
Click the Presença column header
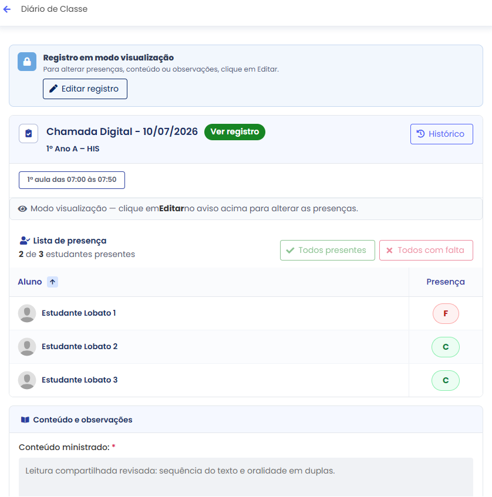(x=446, y=282)
